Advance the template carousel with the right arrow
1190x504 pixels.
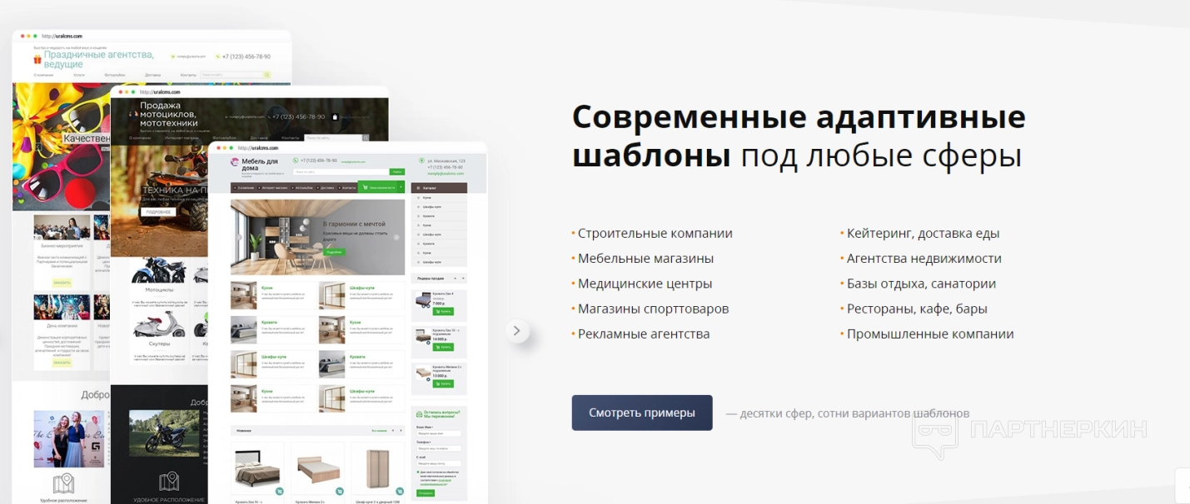[517, 331]
